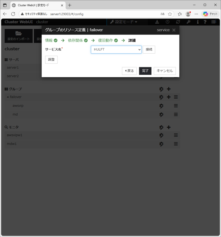
Task: Open the hamburger menu for the md resource
Action: pos(176,115)
